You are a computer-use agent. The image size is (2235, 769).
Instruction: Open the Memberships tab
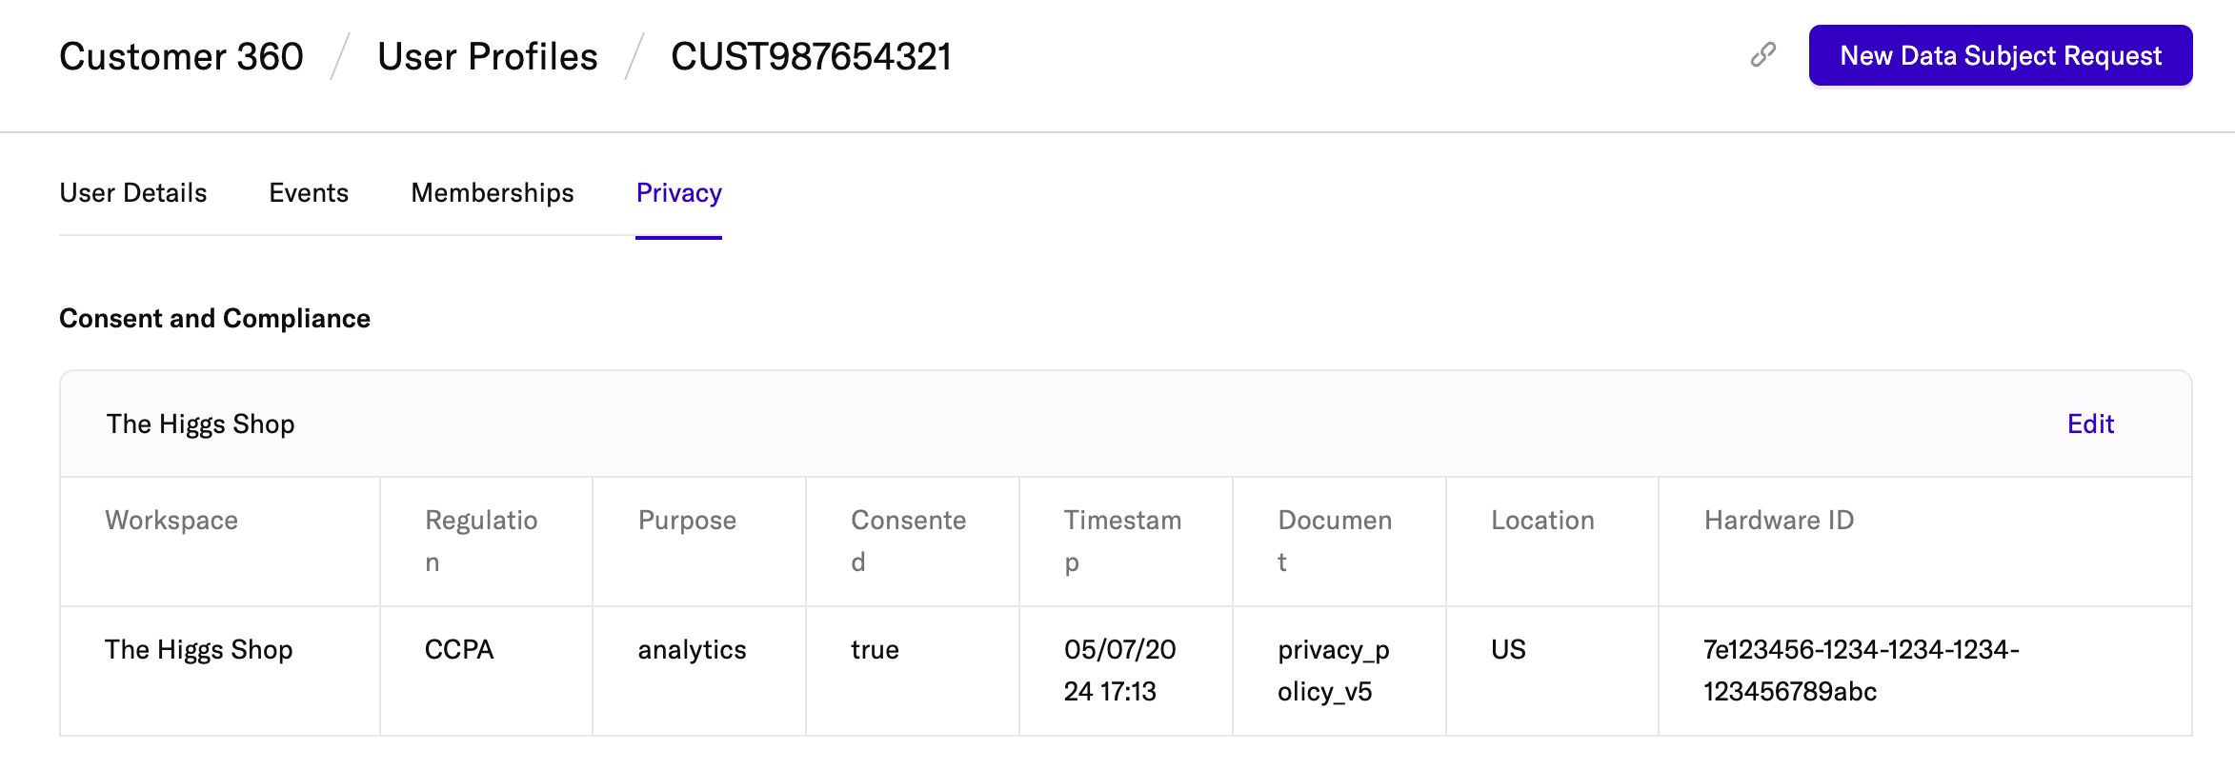(493, 193)
